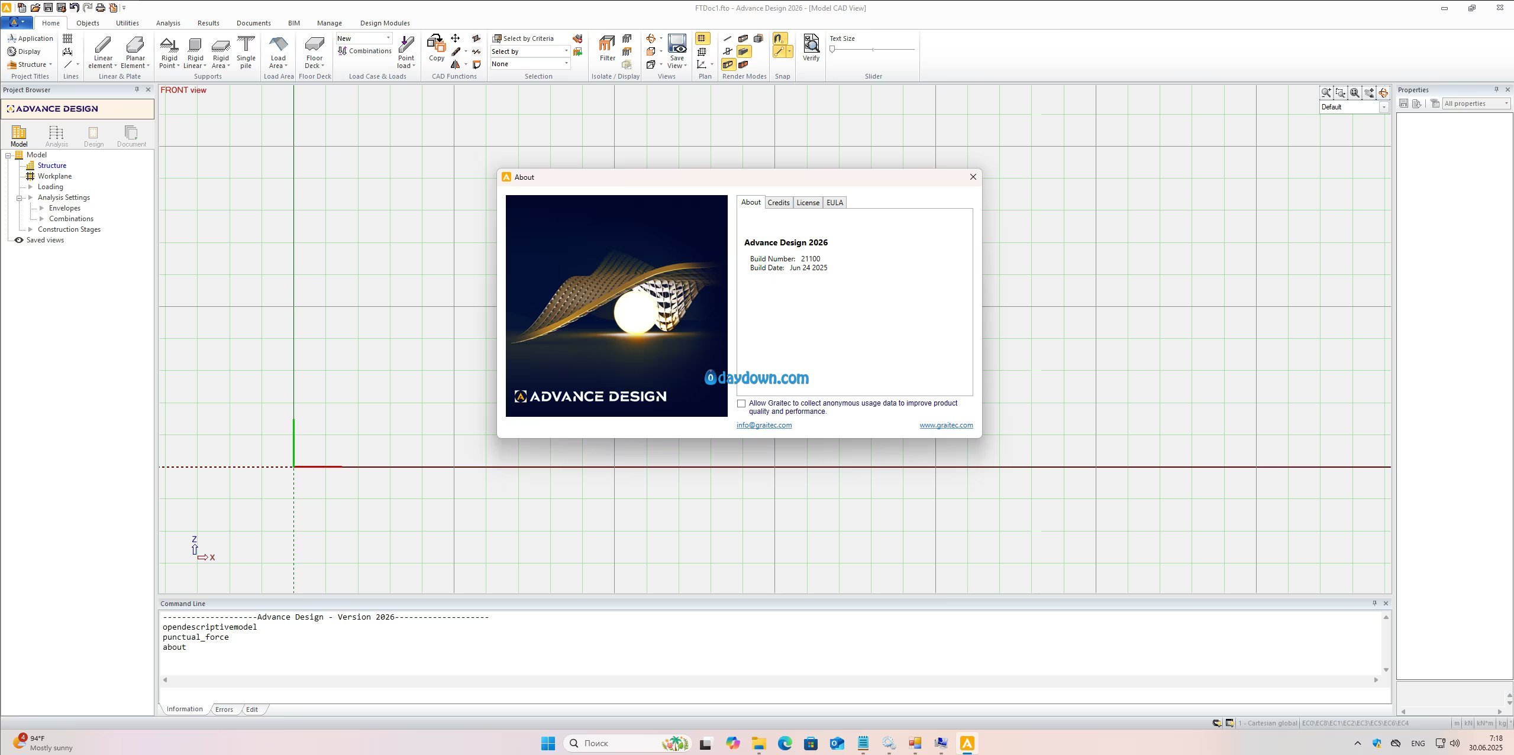
Task: Click the Move cross-arrows icon
Action: point(455,38)
